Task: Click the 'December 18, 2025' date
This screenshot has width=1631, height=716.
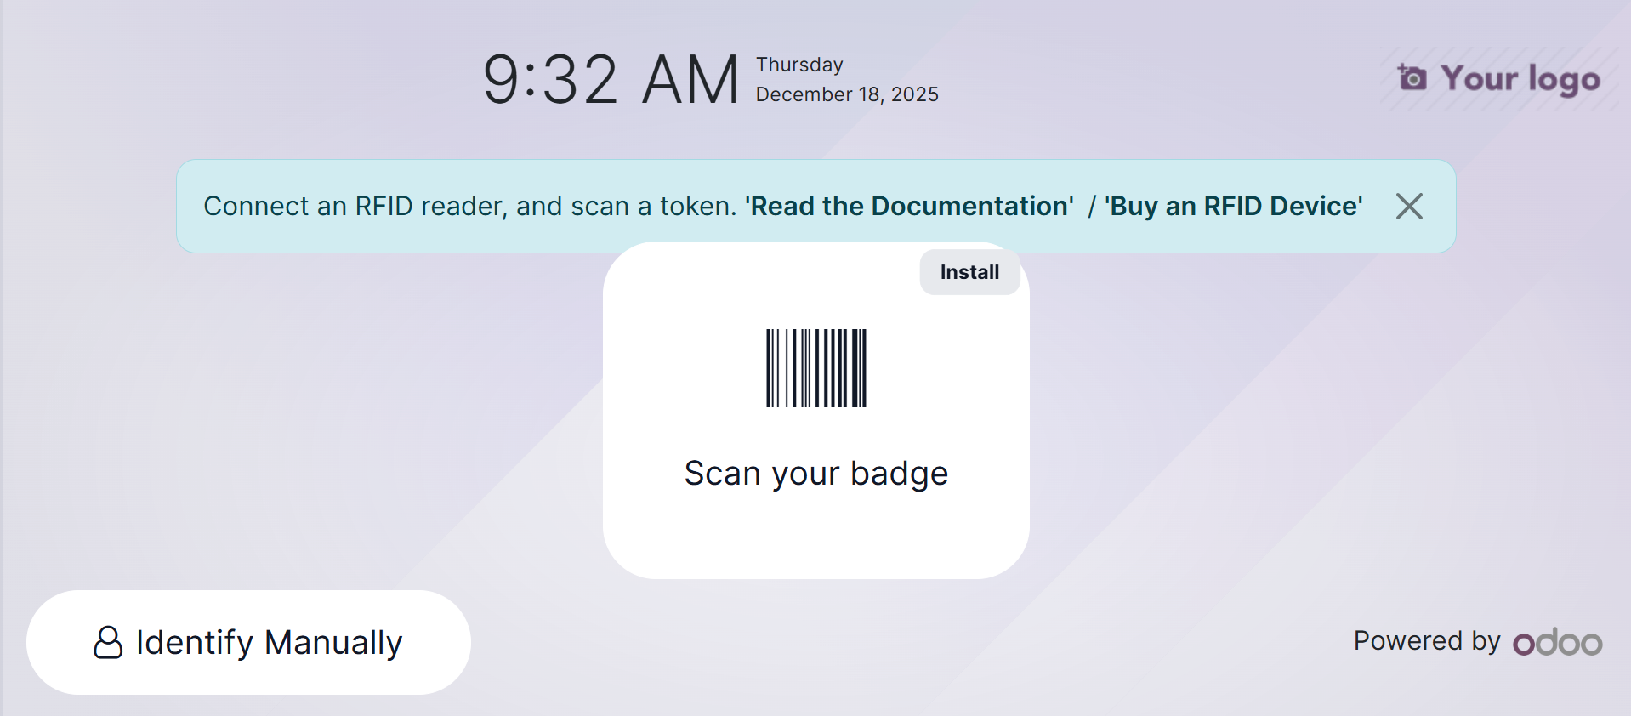Action: (847, 94)
